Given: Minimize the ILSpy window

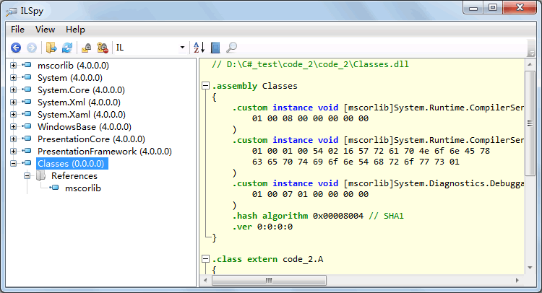Looking at the screenshot, I should (473, 8).
